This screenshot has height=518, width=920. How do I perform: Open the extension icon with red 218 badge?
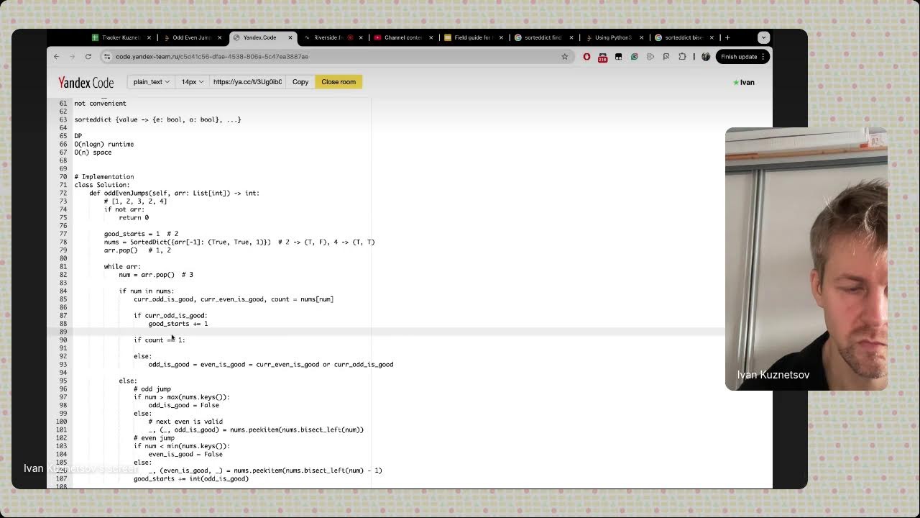602,57
